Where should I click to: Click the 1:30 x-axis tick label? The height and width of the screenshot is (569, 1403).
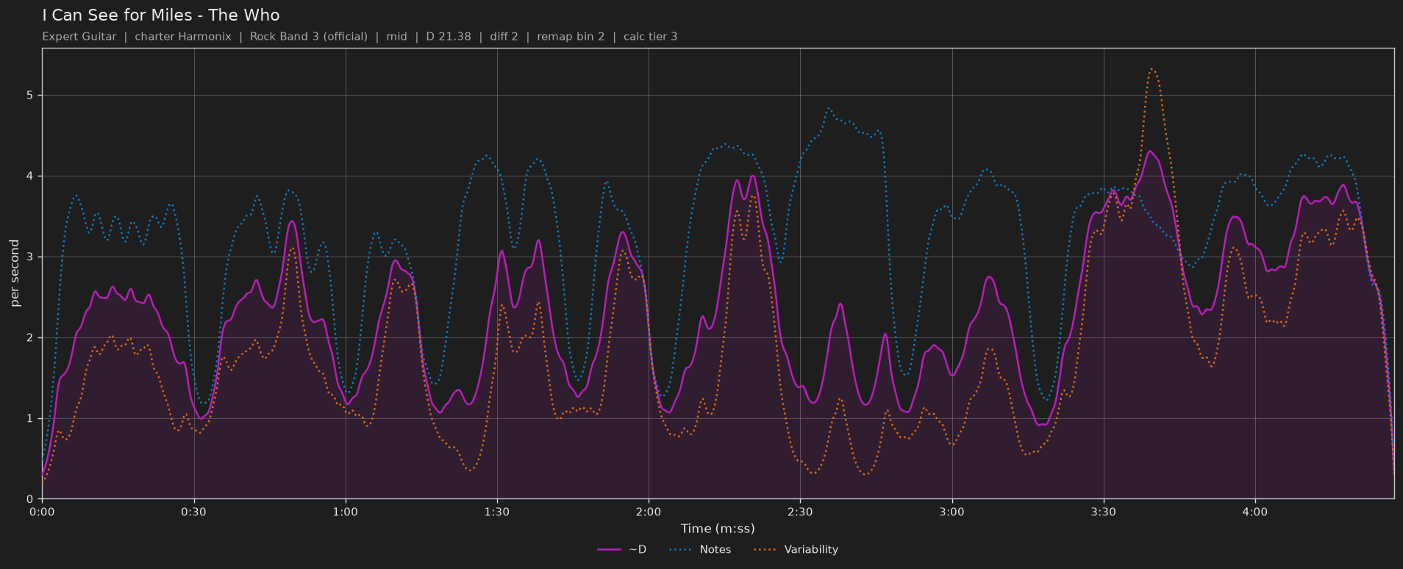point(497,512)
